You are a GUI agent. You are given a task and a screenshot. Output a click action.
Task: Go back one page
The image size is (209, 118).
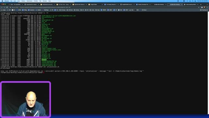[x=2, y=7]
